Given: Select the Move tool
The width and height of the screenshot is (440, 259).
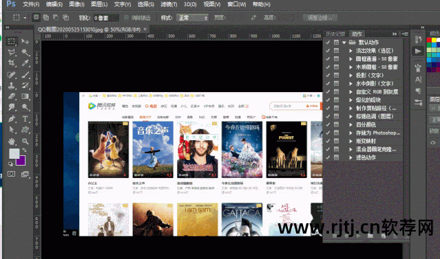Looking at the screenshot, I should [25, 41].
